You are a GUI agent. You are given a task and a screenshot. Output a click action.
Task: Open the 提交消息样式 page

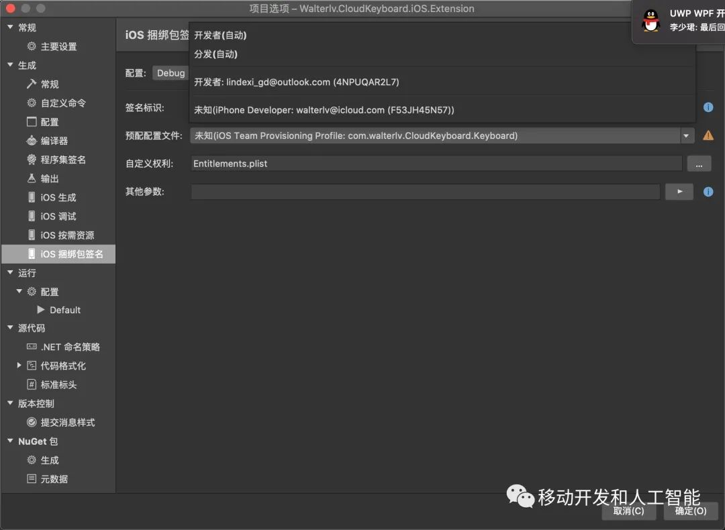click(68, 423)
